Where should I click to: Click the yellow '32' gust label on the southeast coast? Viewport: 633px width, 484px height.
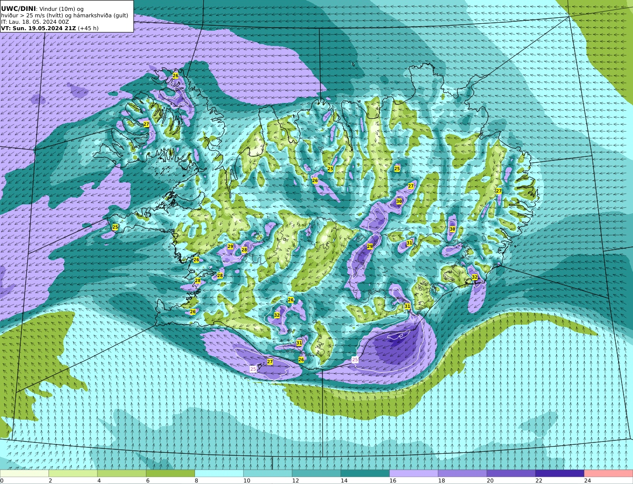click(475, 277)
